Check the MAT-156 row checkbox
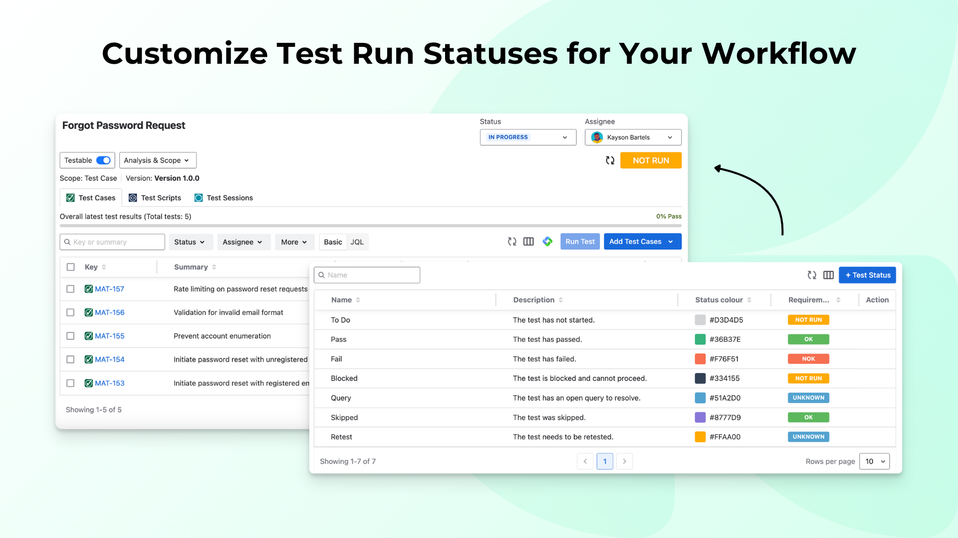Viewport: 958px width, 538px height. pos(70,312)
